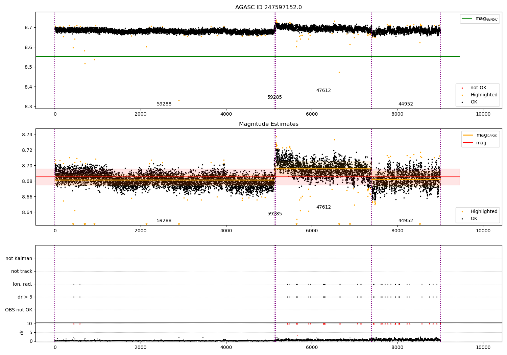Click the red 'mag' legend line in middle plot
The height and width of the screenshot is (355, 507).
(x=468, y=143)
